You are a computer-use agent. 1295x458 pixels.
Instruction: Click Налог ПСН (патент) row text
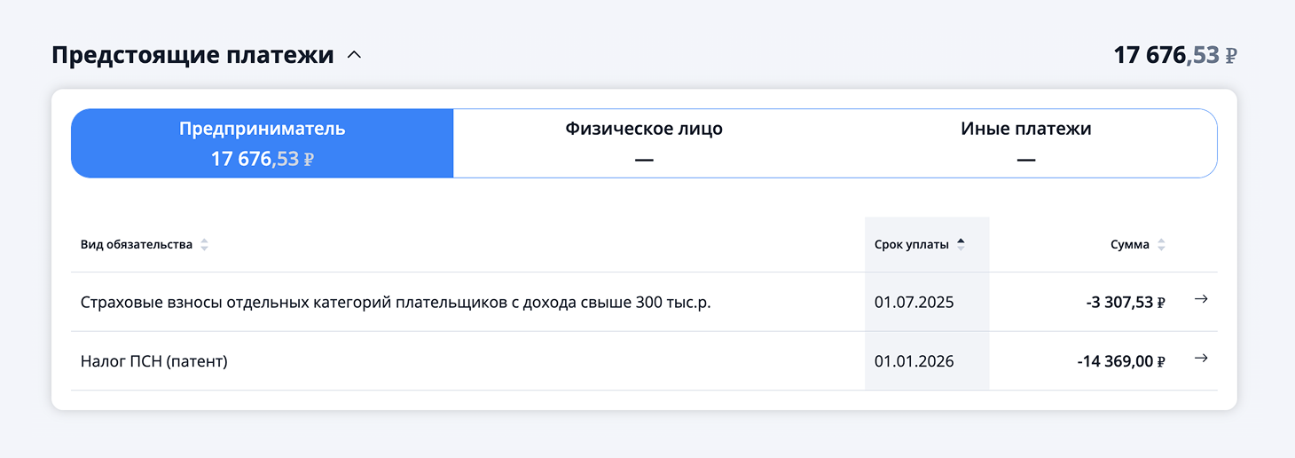pos(154,361)
